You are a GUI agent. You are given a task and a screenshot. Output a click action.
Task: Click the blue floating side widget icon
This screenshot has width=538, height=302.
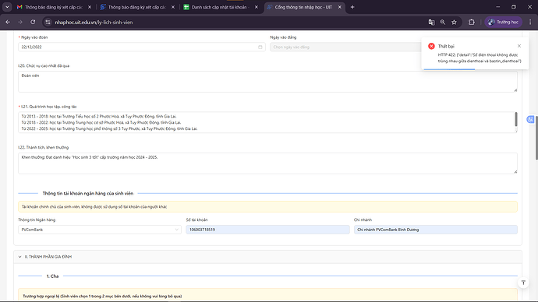pos(530,119)
